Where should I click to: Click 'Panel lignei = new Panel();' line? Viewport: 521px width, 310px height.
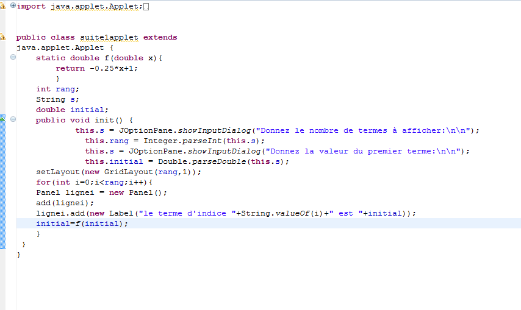101,192
